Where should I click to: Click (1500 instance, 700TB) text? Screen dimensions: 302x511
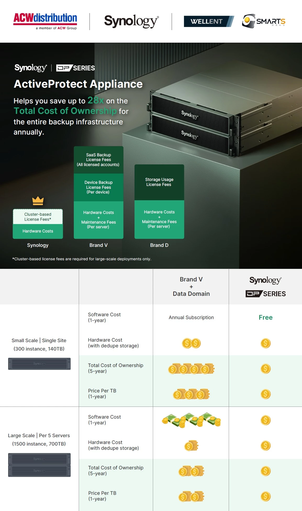click(39, 444)
